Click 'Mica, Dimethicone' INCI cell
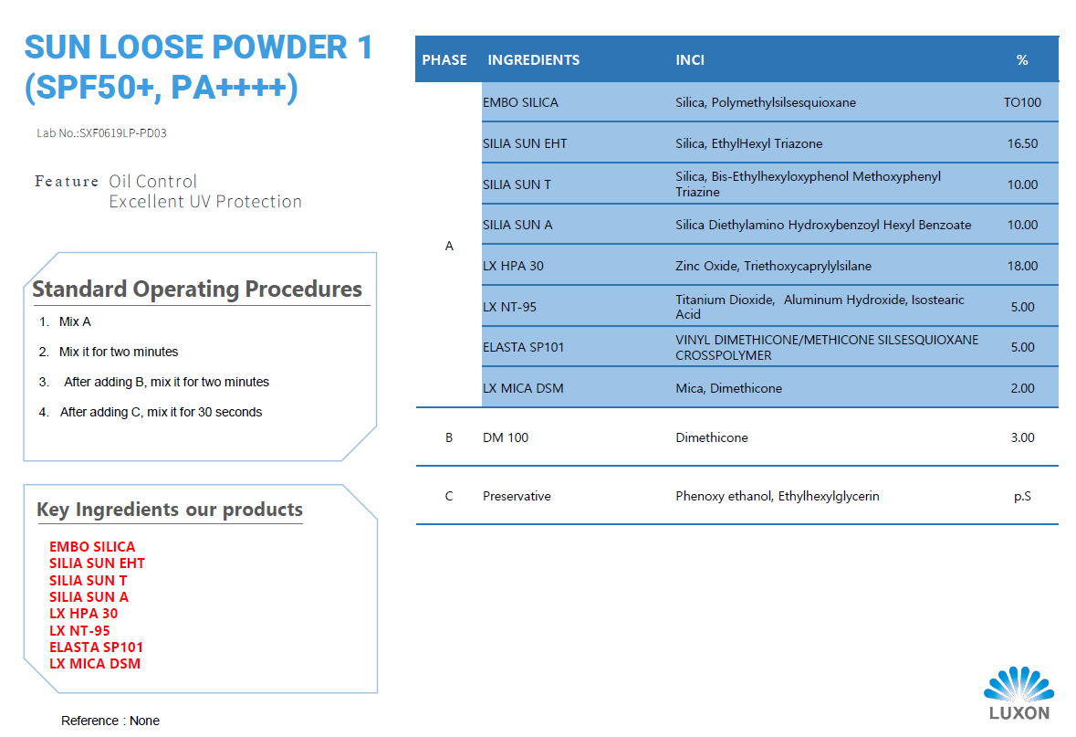 728,388
